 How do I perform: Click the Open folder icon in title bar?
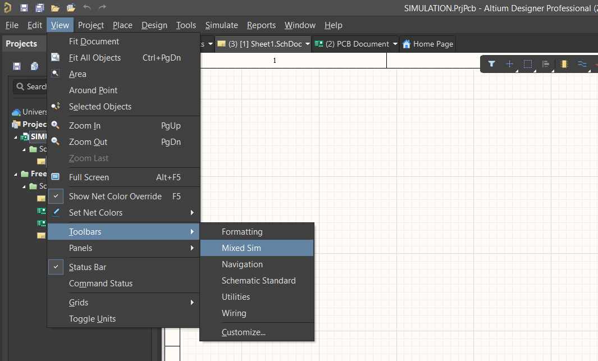(55, 8)
